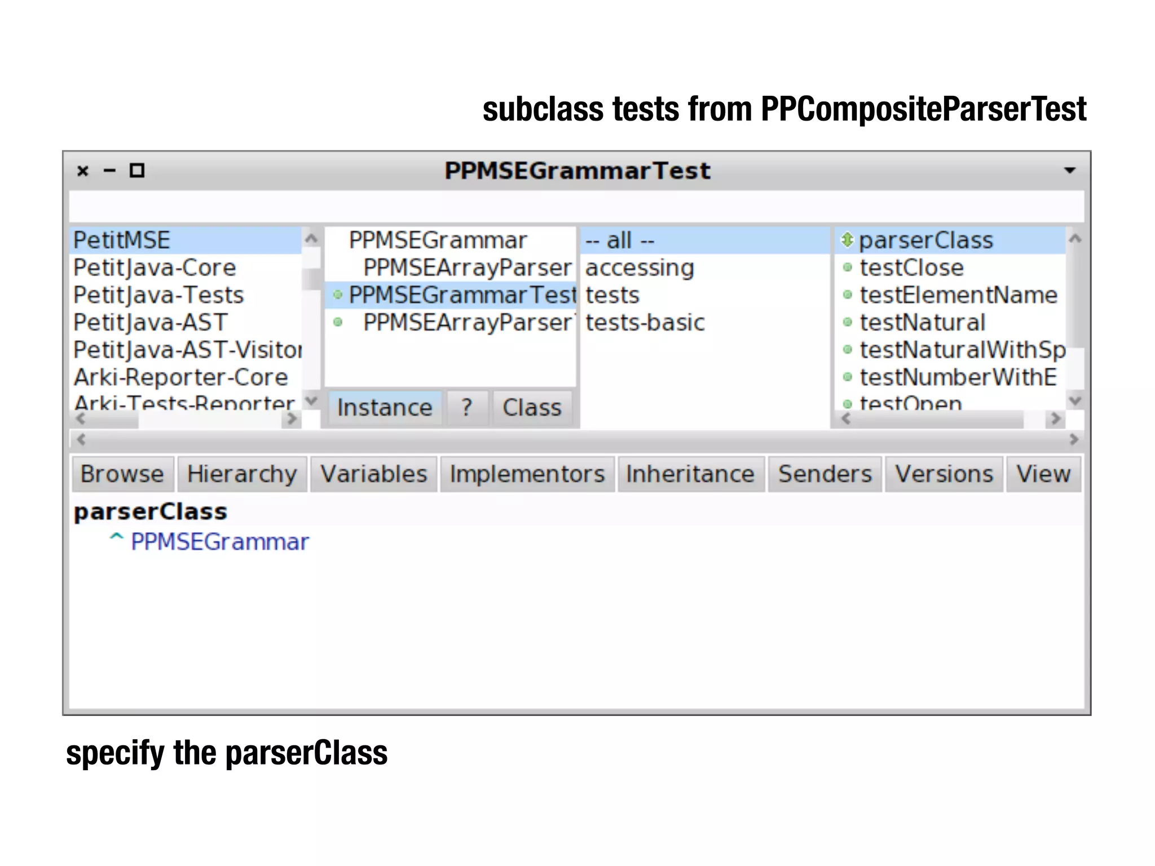
Task: Click the green icon beside testNatural
Action: pyautogui.click(x=847, y=322)
